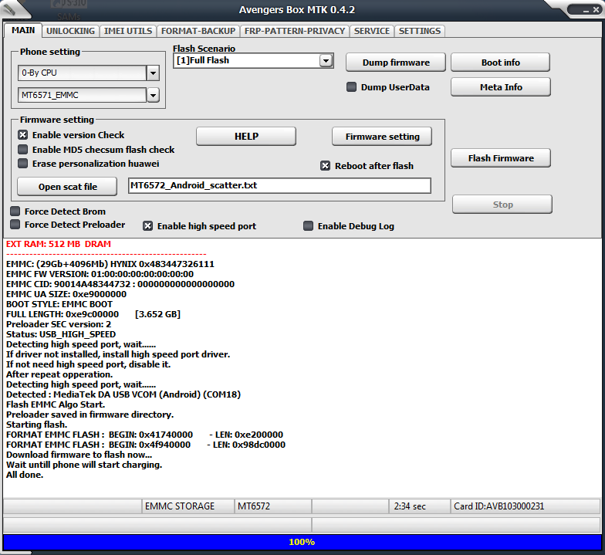Open the UNLOCKING tab
Image resolution: width=605 pixels, height=555 pixels.
click(x=71, y=31)
